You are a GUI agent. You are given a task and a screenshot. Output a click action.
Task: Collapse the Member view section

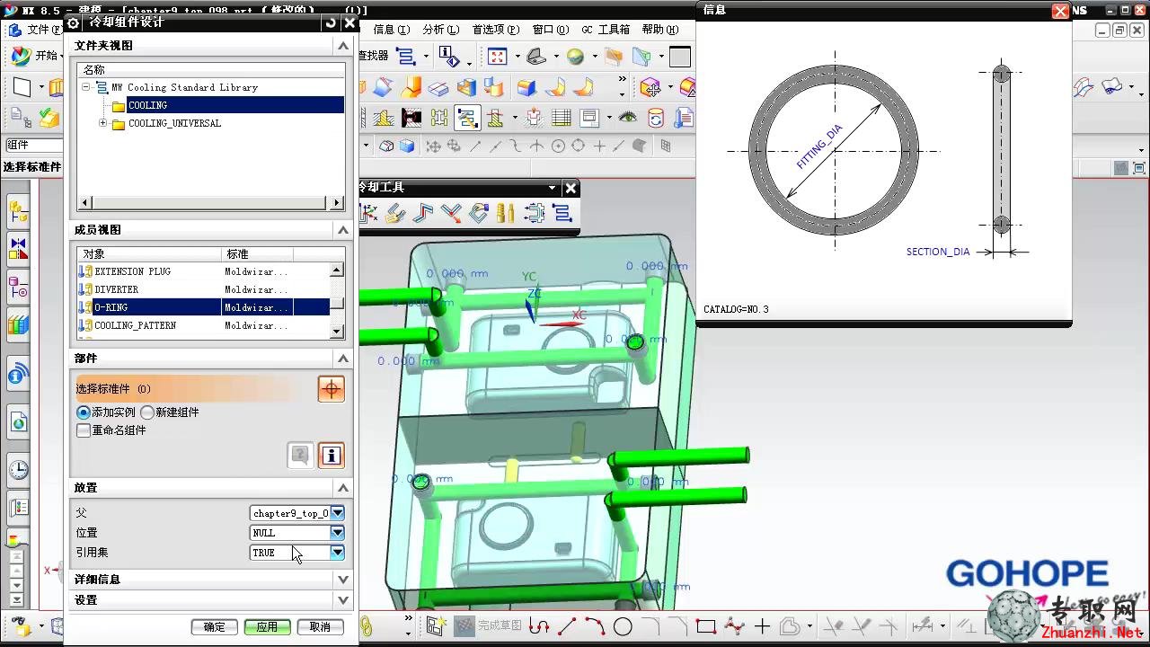tap(342, 230)
